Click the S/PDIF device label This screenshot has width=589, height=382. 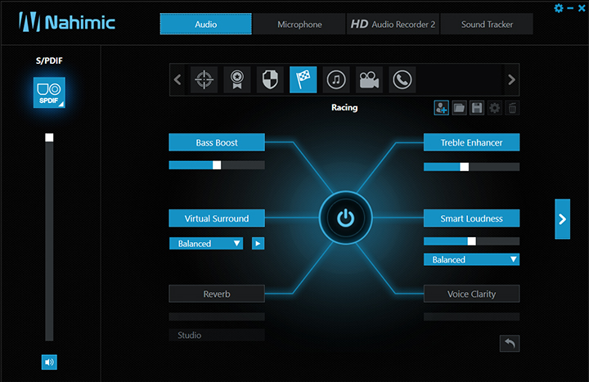pyautogui.click(x=49, y=61)
